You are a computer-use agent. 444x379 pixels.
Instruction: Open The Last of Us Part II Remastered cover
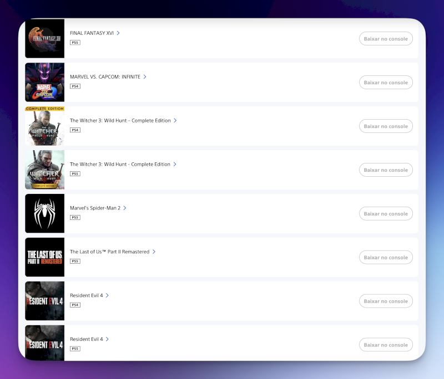[45, 257]
